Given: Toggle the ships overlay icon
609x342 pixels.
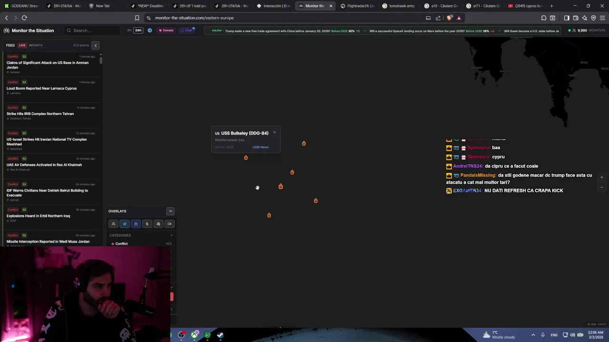Looking at the screenshot, I should point(136,224).
